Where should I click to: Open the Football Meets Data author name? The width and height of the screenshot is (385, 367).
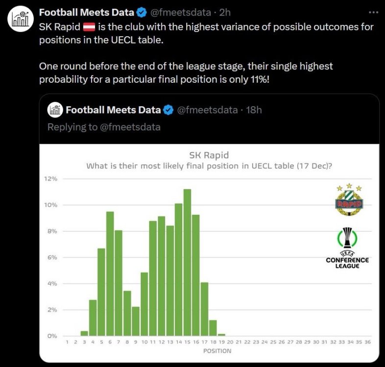tap(88, 12)
